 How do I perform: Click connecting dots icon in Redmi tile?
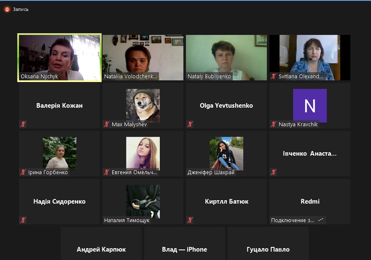(x=321, y=220)
